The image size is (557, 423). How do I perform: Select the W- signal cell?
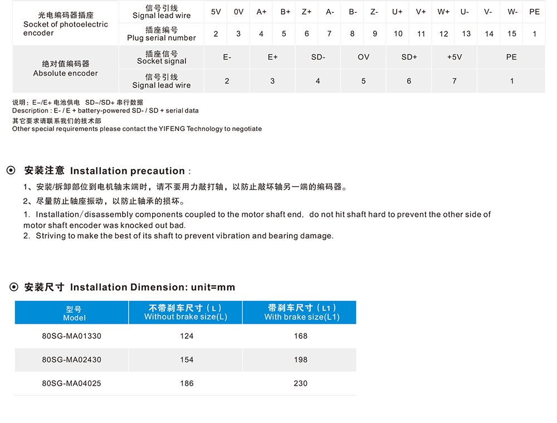click(512, 12)
